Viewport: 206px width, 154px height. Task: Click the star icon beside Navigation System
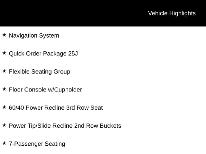point(4,35)
